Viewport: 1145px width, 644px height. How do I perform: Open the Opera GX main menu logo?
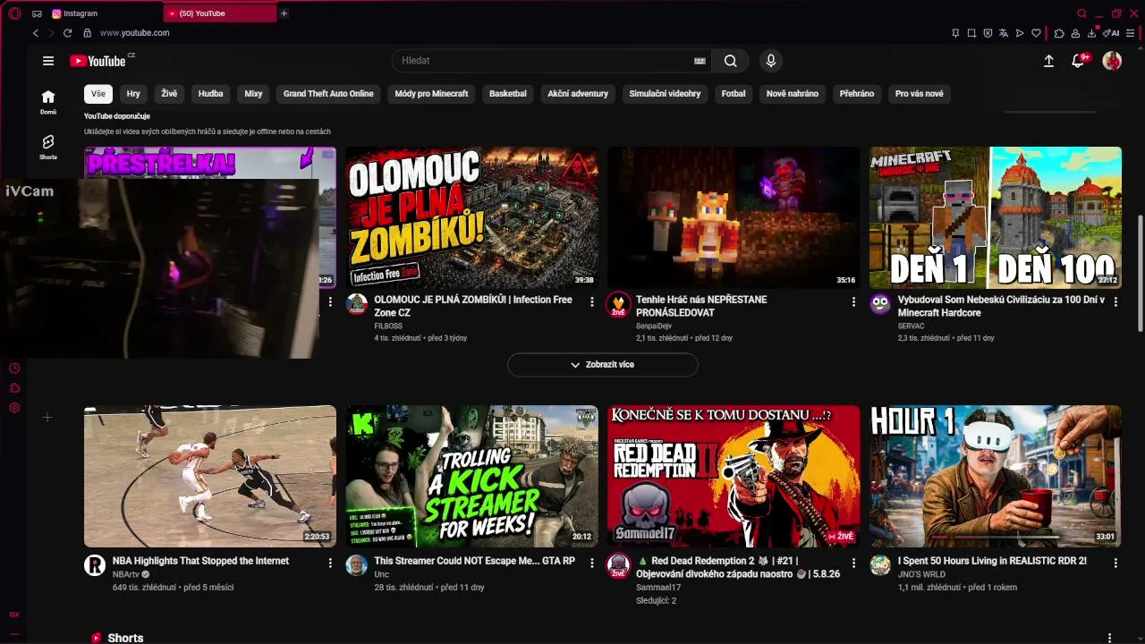[14, 13]
